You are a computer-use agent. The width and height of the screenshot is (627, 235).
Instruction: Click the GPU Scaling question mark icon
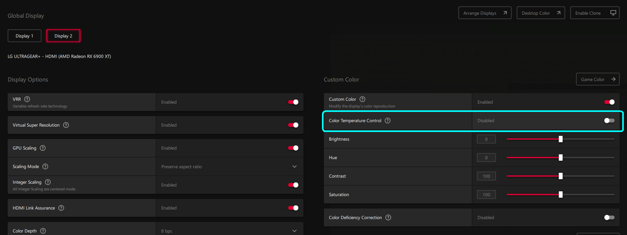(43, 148)
